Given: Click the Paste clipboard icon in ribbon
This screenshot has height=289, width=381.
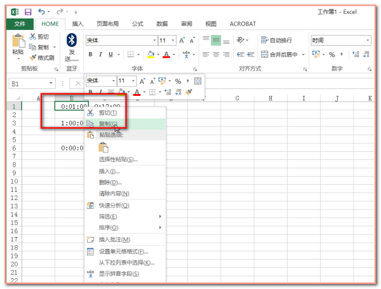Looking at the screenshot, I should [18, 42].
